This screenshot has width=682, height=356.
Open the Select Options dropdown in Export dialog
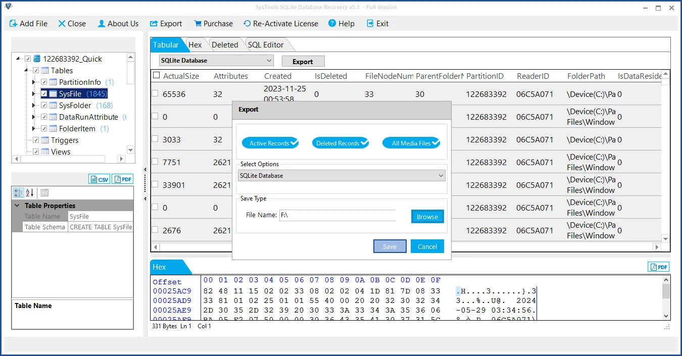(342, 176)
